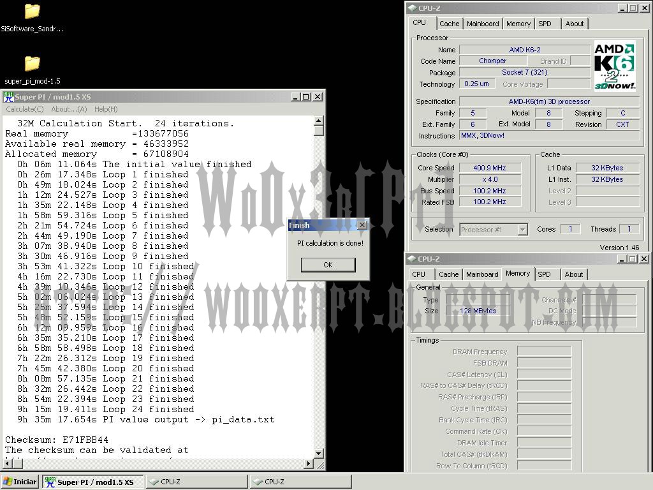
Task: Click the CXT revision value
Action: (x=622, y=124)
